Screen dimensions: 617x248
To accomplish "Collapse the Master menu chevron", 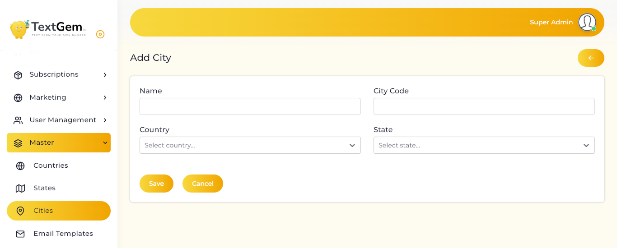I will 105,143.
